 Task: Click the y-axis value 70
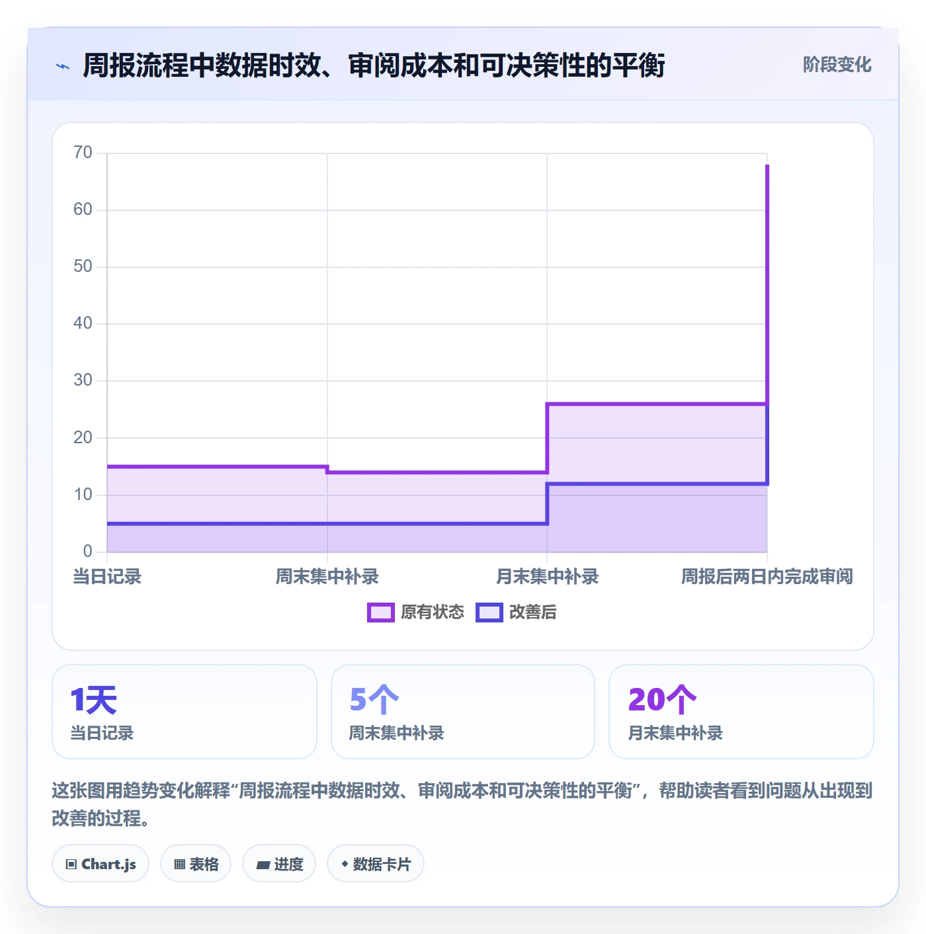point(83,153)
